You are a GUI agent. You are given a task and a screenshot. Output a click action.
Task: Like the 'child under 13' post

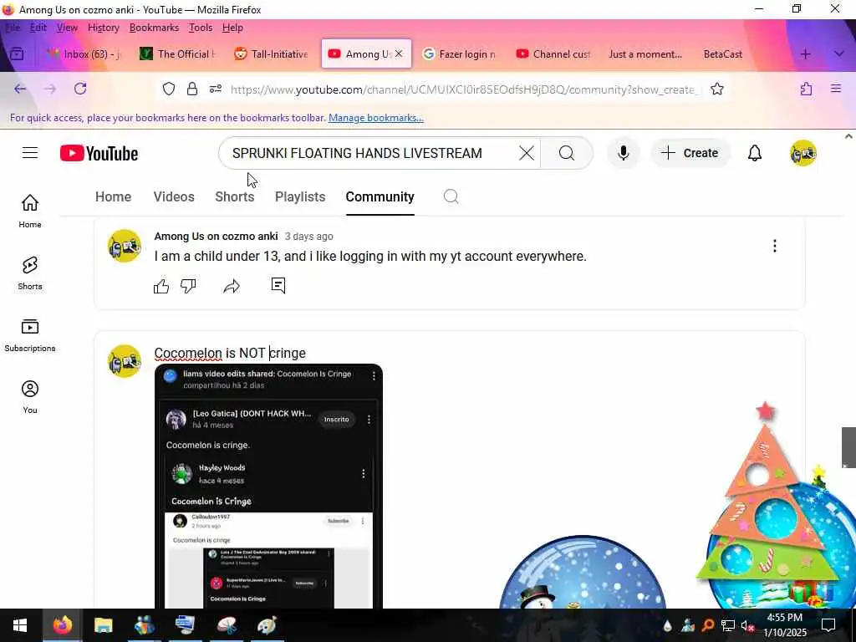(161, 286)
